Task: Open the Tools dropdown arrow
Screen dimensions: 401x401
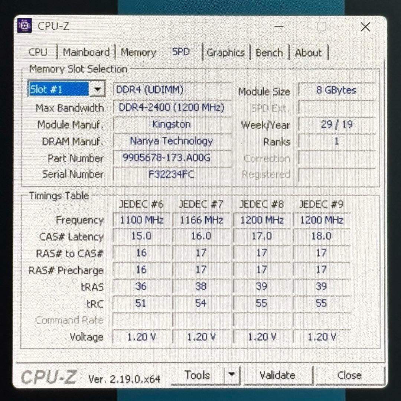Action: pos(232,375)
